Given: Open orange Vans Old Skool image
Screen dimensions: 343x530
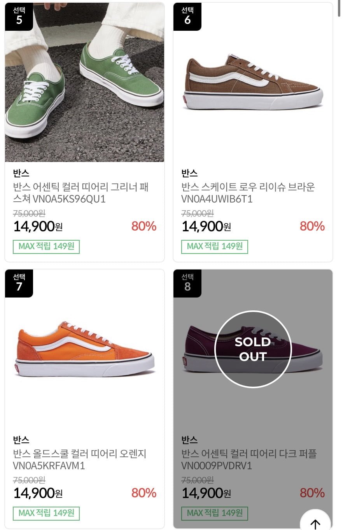Looking at the screenshot, I should point(84,349).
